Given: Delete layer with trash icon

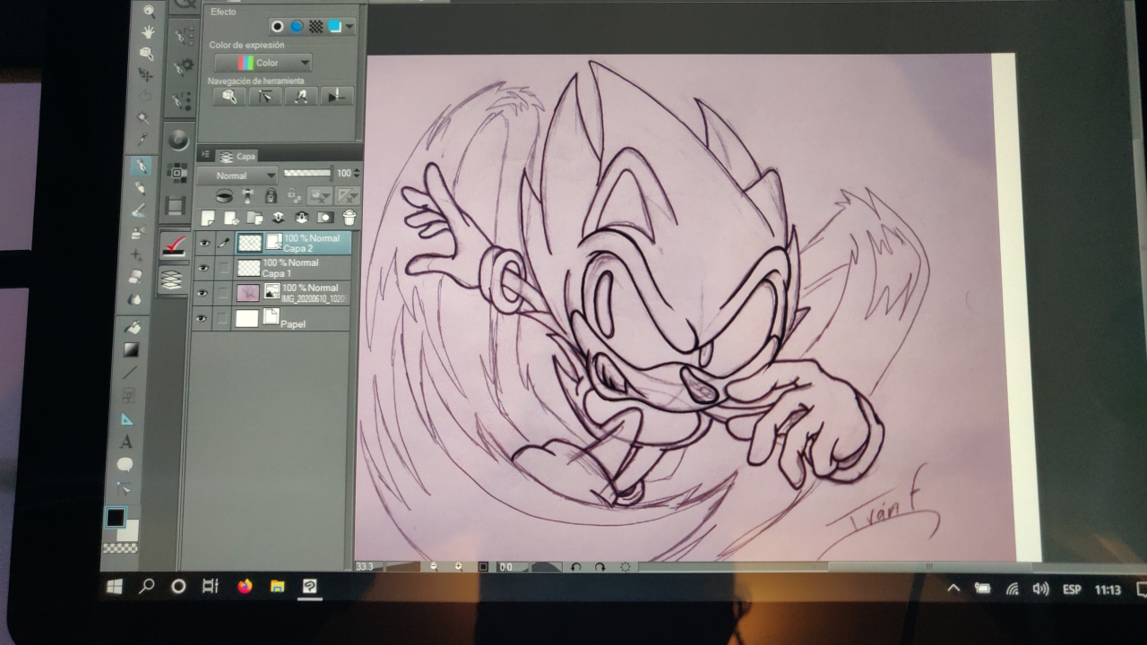Looking at the screenshot, I should pyautogui.click(x=349, y=218).
